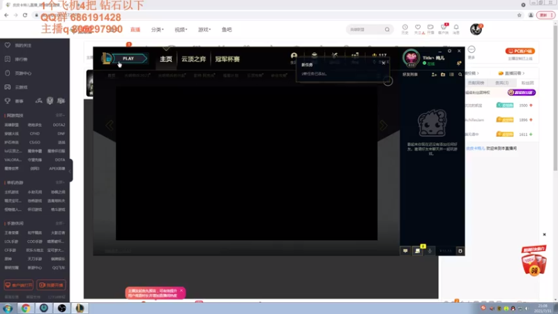Click the purple fan club badge button
Screen dimensions: 558x314
[x=521, y=93]
